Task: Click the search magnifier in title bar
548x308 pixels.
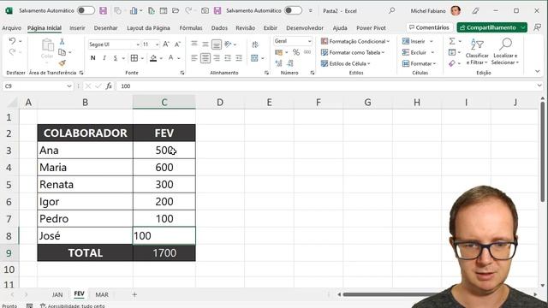Action: [x=392, y=11]
